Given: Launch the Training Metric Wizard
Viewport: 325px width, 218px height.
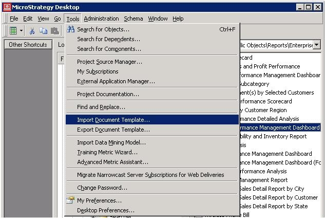Looking at the screenshot, I should point(107,152).
